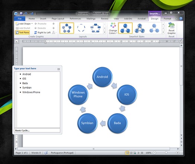195x164 pixels.
Task: Click the Demote button
Action: 40,28
